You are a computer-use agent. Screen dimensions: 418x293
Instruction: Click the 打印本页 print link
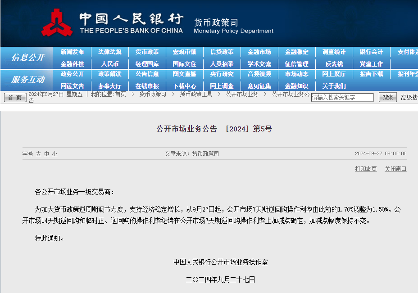pyautogui.click(x=366, y=168)
